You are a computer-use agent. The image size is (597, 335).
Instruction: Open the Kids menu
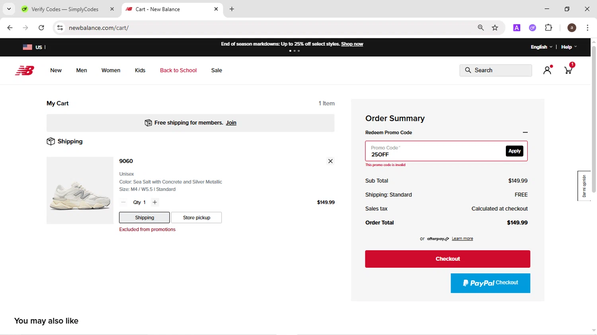click(x=140, y=70)
